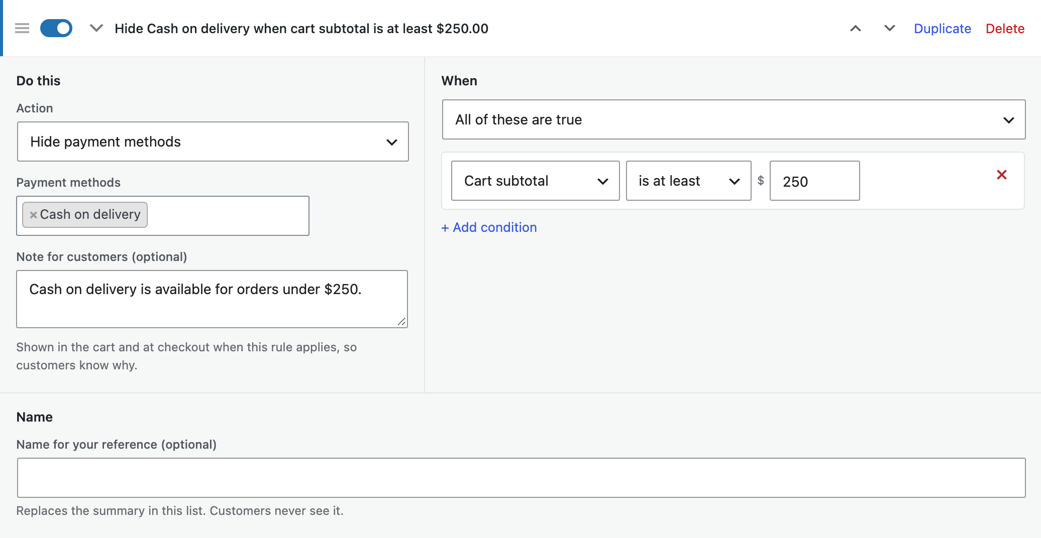Click the amount field containing 250
This screenshot has width=1041, height=538.
click(x=815, y=181)
